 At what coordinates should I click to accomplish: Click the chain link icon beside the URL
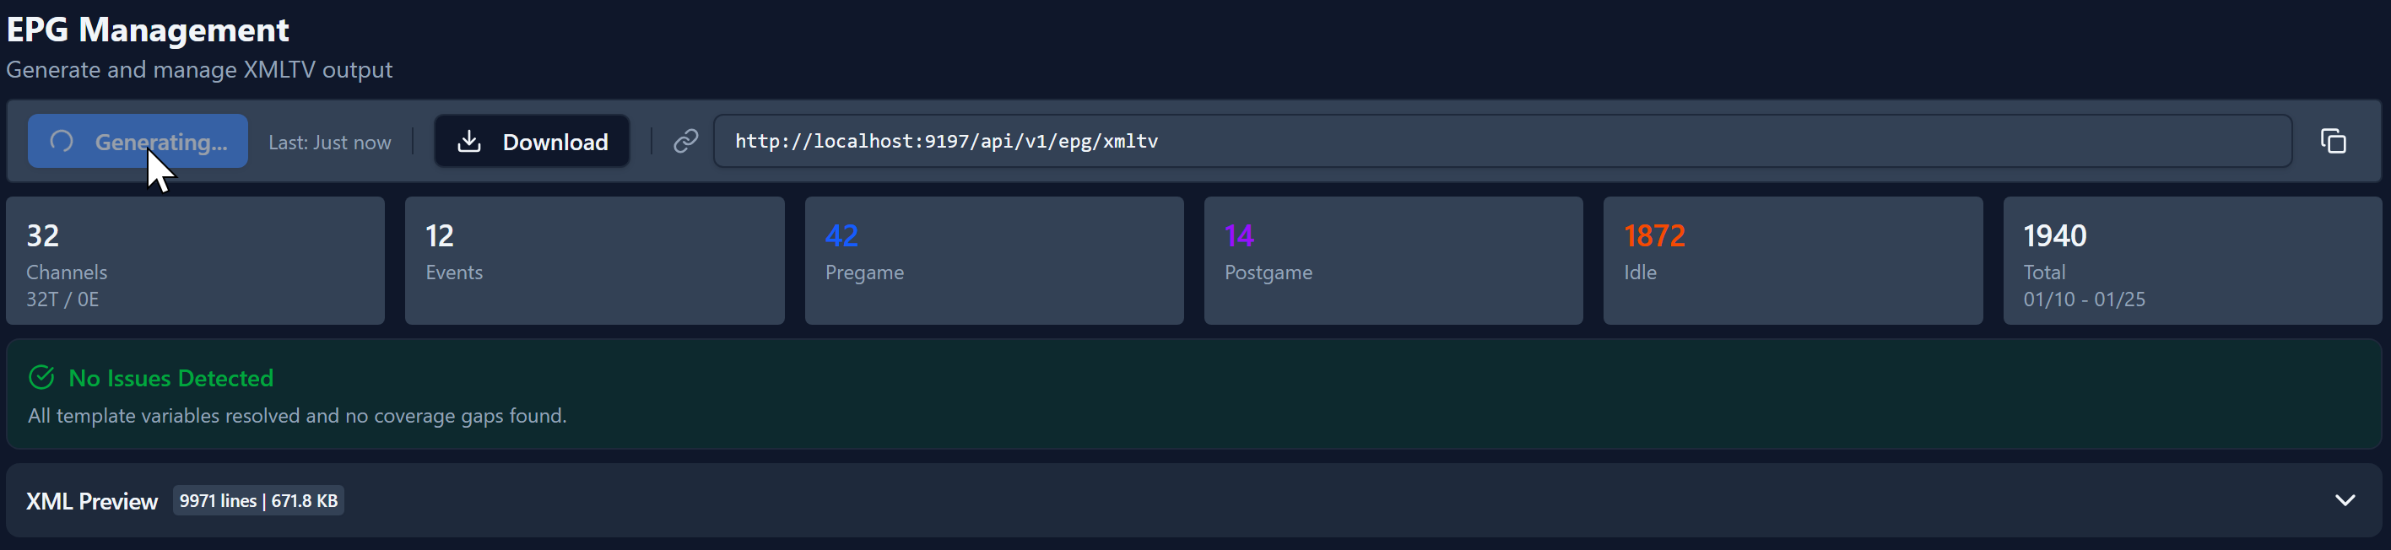pyautogui.click(x=685, y=141)
